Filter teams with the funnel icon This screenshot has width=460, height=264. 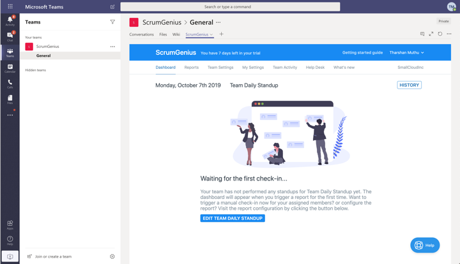[112, 22]
